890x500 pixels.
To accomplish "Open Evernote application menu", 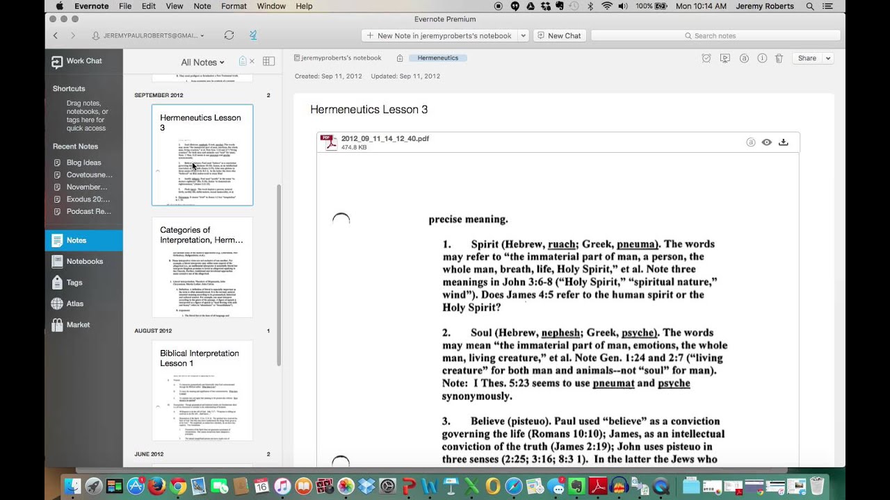I will coord(91,6).
